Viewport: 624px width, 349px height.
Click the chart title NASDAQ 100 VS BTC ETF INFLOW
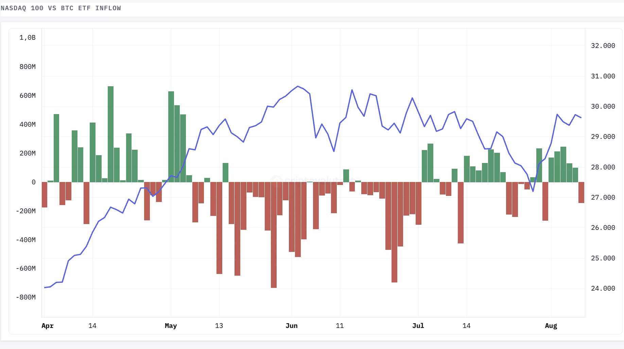pyautogui.click(x=61, y=8)
